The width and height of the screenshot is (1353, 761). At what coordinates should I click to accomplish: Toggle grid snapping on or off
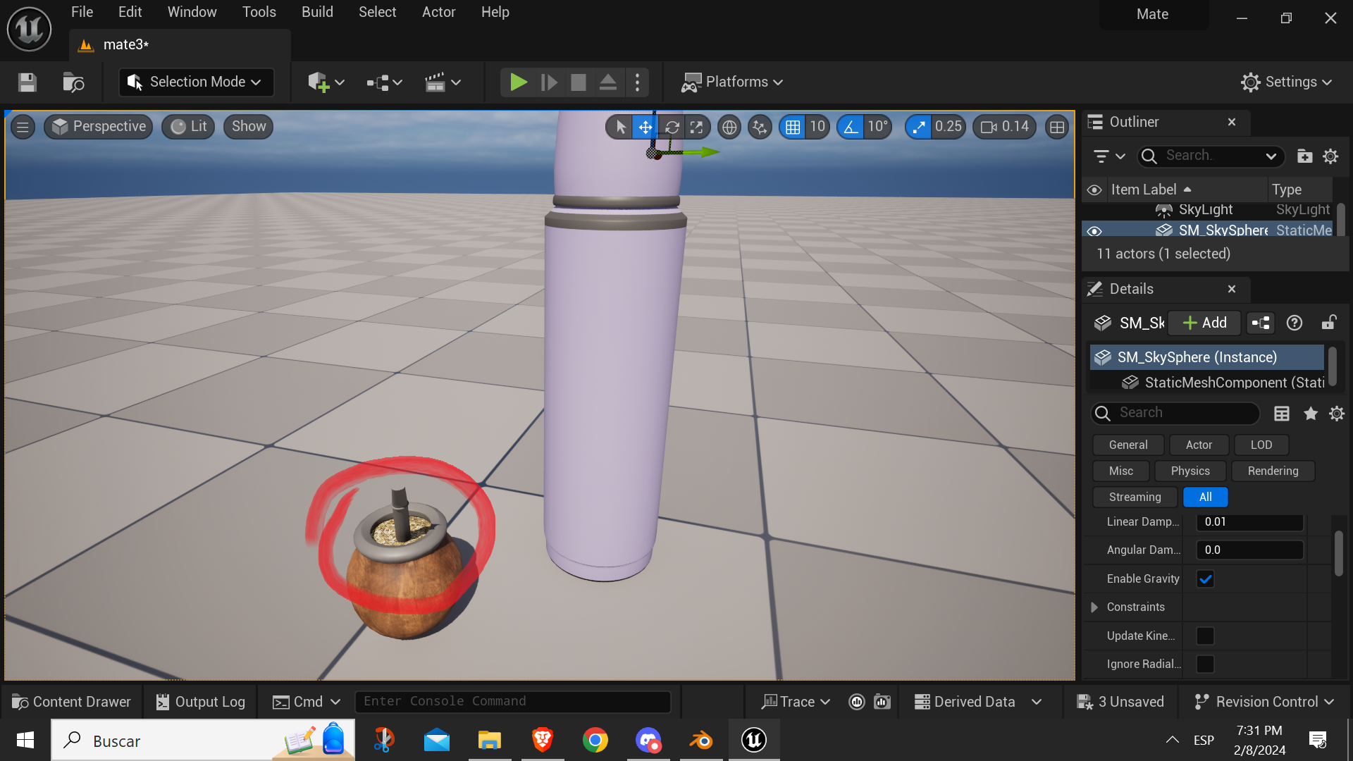pos(793,127)
